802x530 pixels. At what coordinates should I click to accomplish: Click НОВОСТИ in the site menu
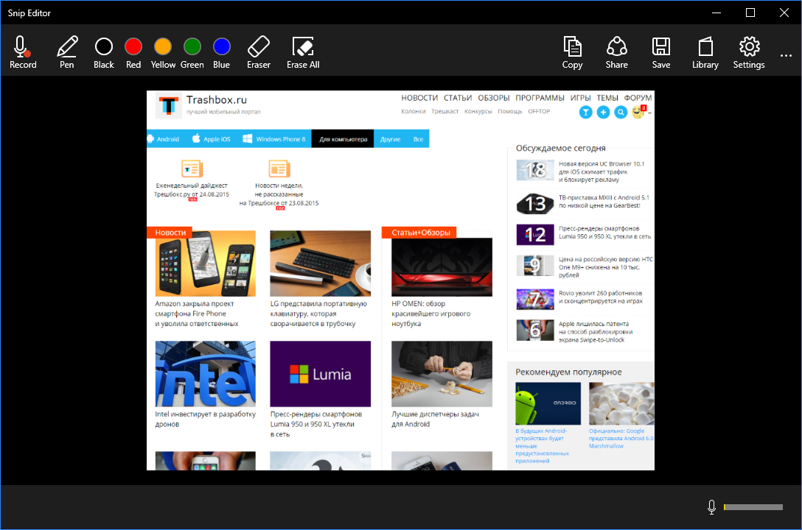coord(419,98)
